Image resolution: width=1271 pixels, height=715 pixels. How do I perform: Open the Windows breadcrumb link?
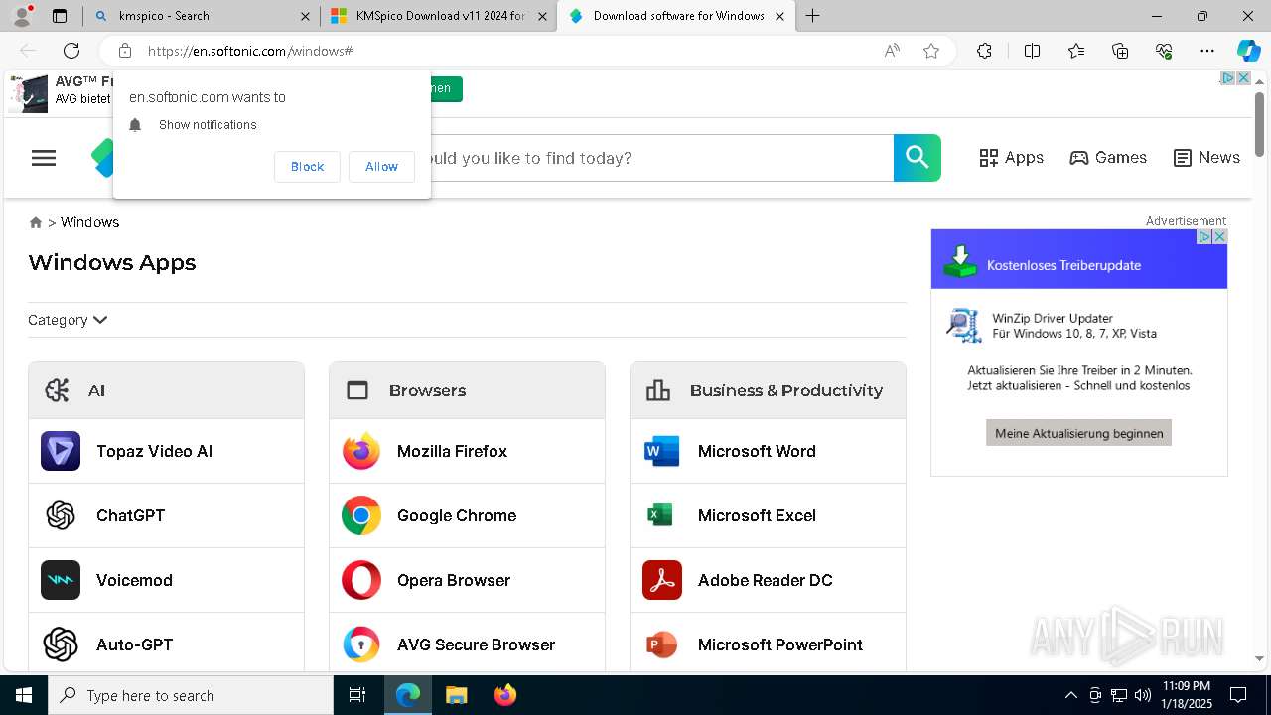tap(89, 222)
